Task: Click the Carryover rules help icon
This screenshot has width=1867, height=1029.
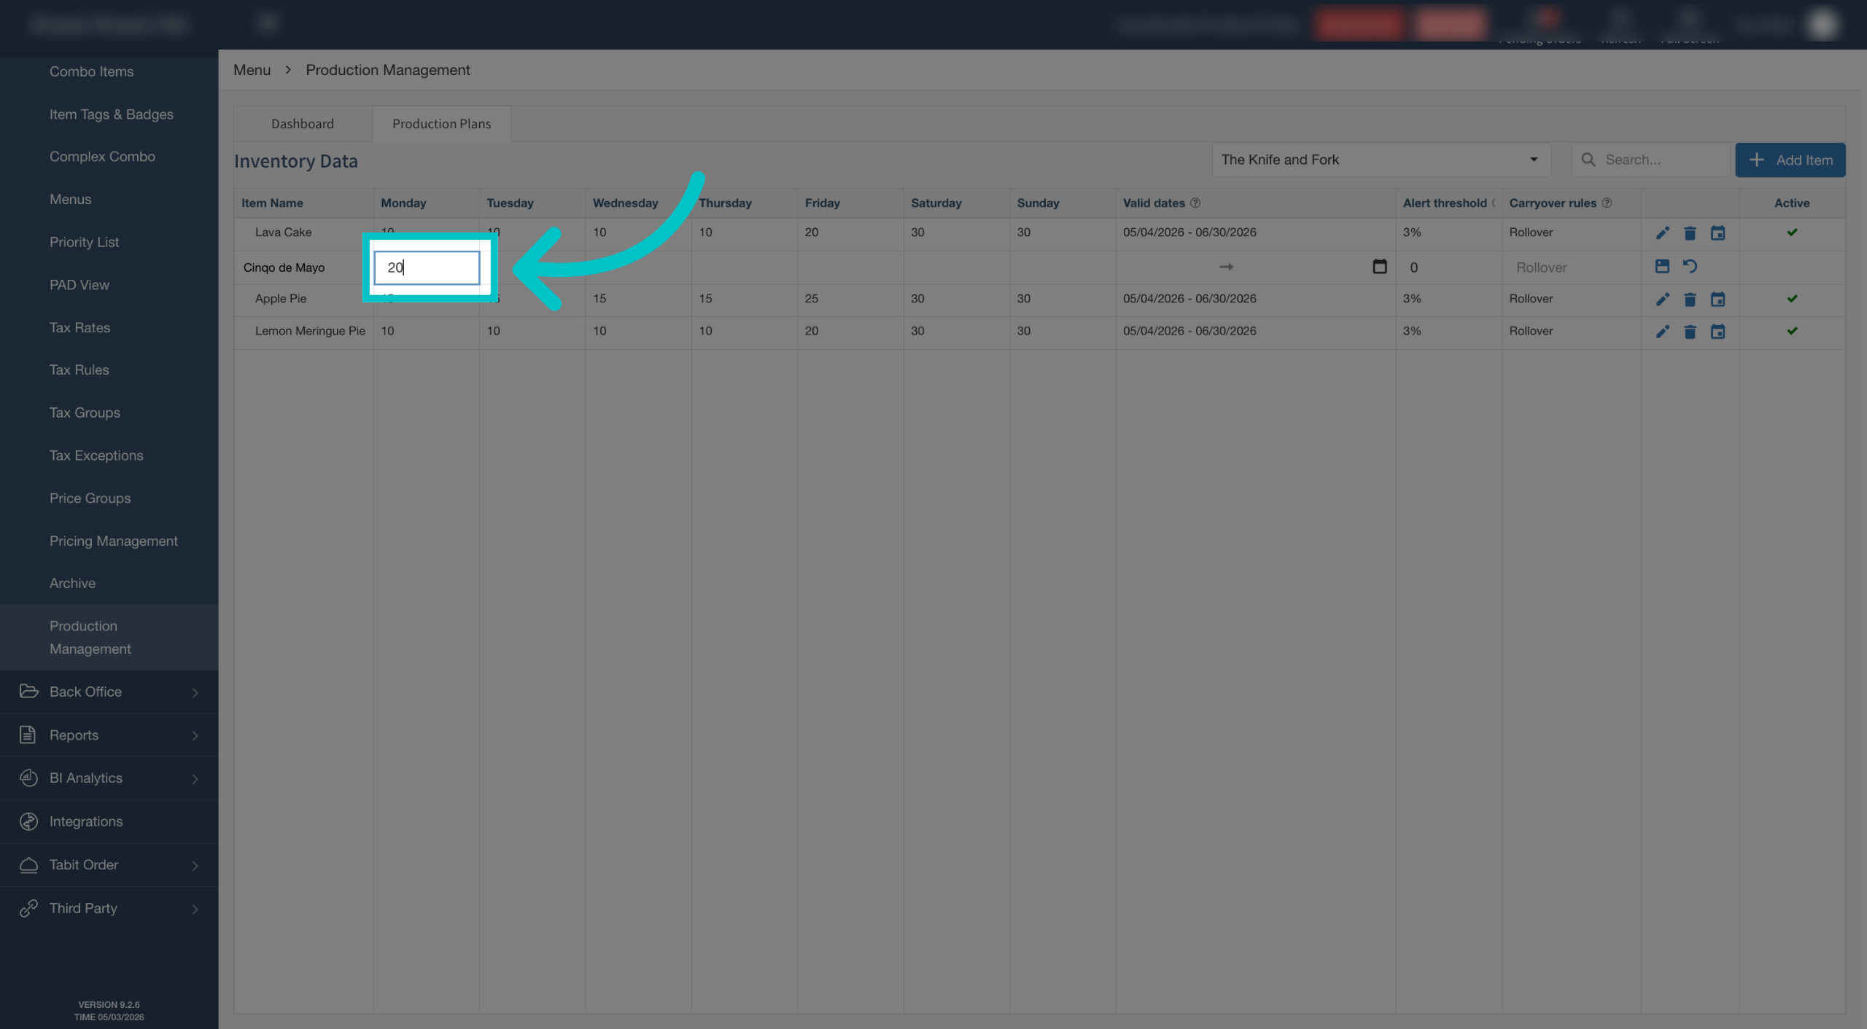Action: [x=1607, y=203]
